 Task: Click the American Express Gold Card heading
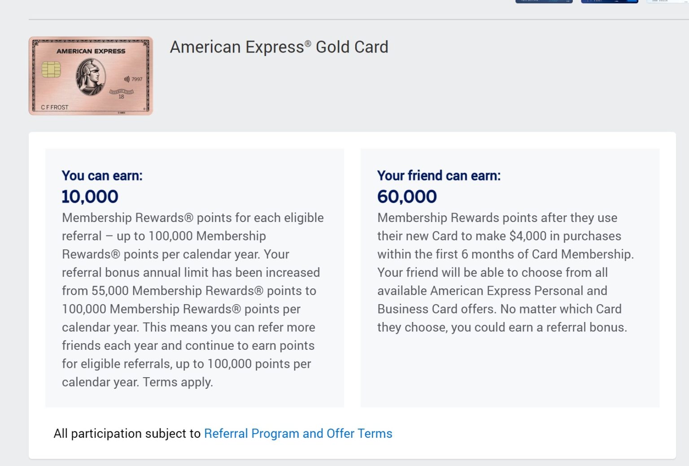pyautogui.click(x=279, y=47)
